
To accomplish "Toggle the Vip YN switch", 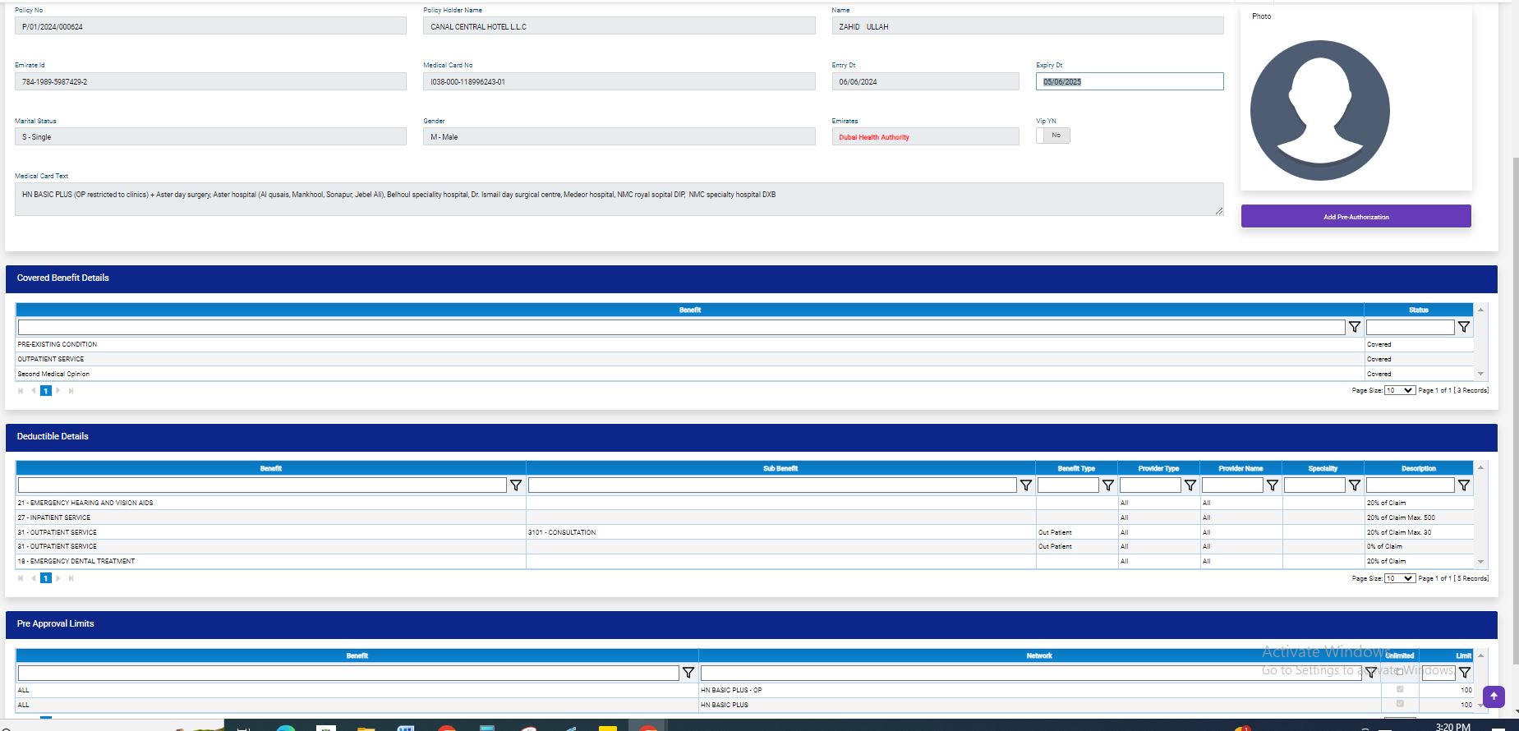I will click(1053, 136).
